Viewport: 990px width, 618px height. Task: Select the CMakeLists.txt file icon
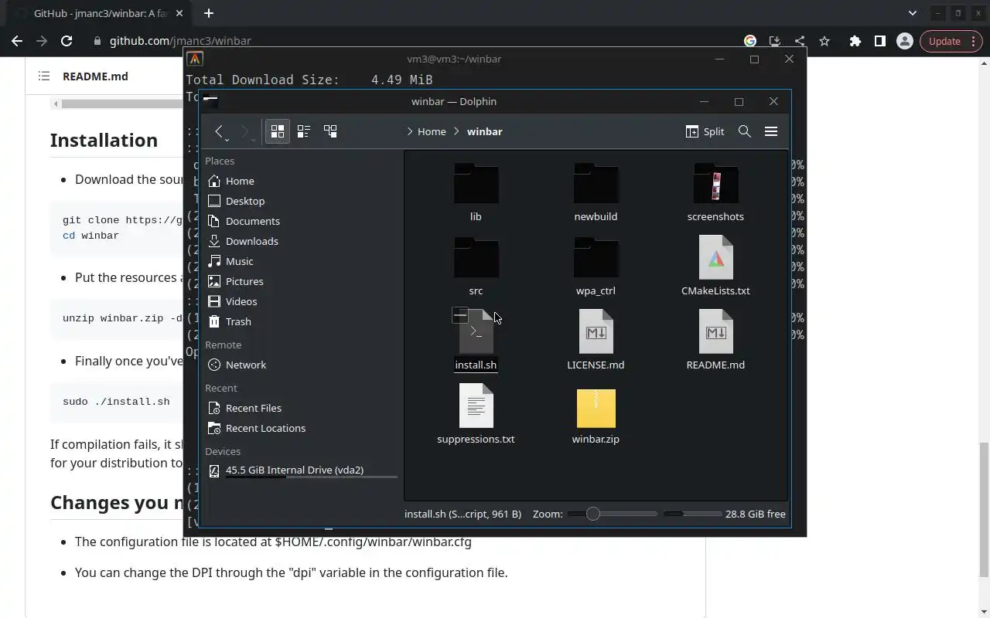tap(715, 257)
